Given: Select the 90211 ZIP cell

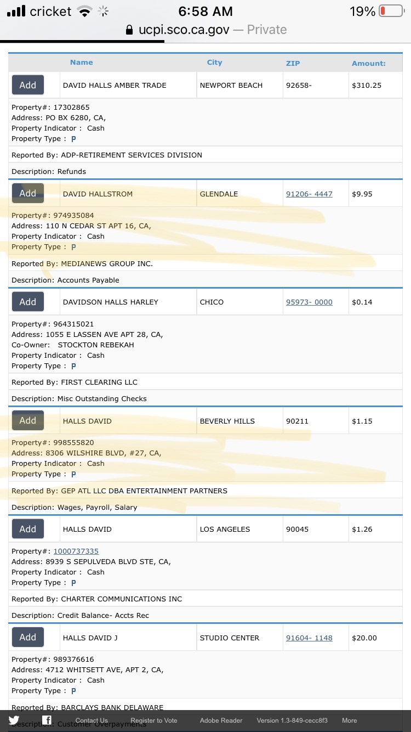Looking at the screenshot, I should coord(316,421).
